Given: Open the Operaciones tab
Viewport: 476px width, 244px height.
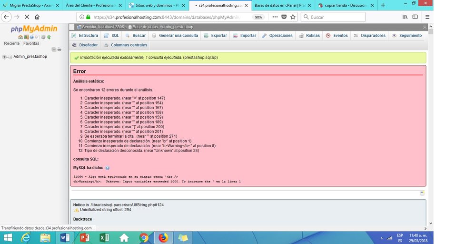Looking at the screenshot, I should click(x=277, y=36).
